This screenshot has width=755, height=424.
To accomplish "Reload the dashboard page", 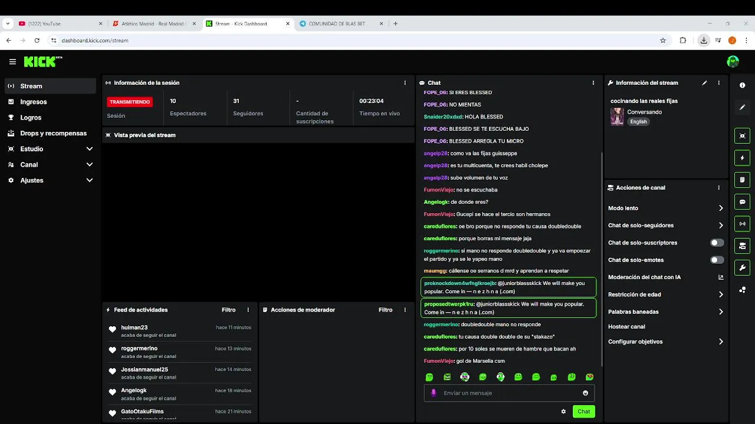I will 37,41.
